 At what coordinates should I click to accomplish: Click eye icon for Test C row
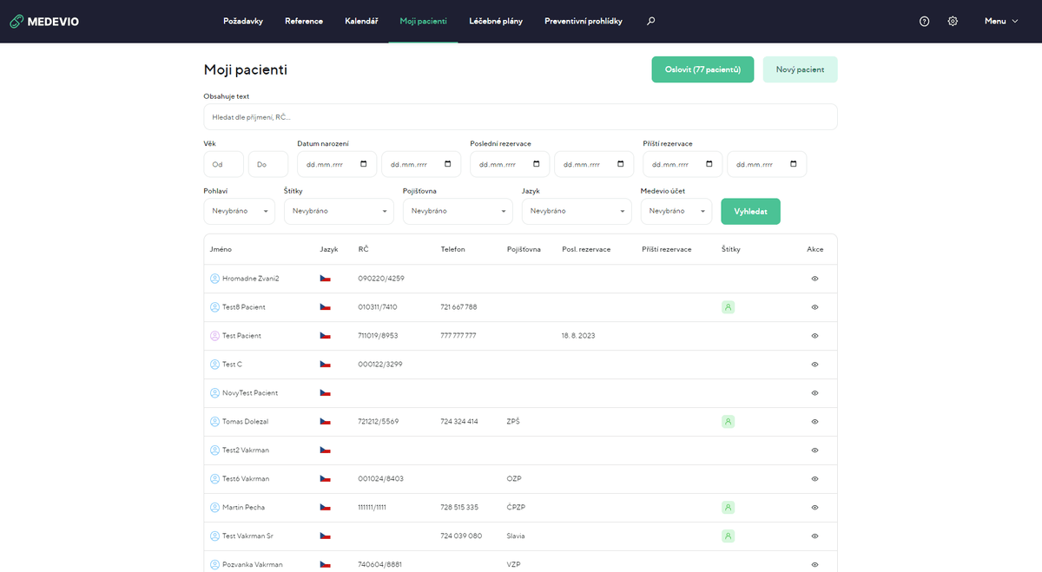[814, 365]
